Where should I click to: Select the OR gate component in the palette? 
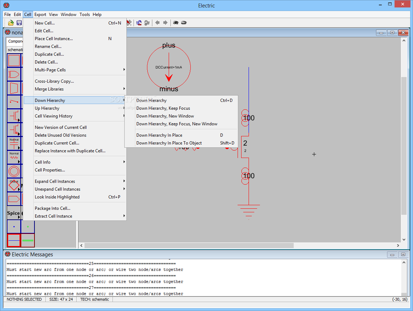click(x=14, y=75)
